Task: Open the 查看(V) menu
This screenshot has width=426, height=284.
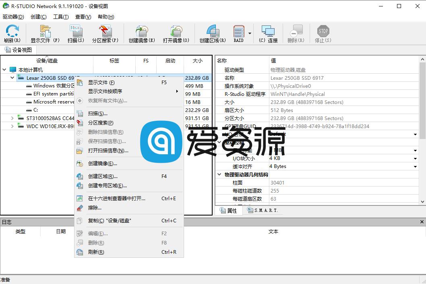Action: tap(83, 17)
